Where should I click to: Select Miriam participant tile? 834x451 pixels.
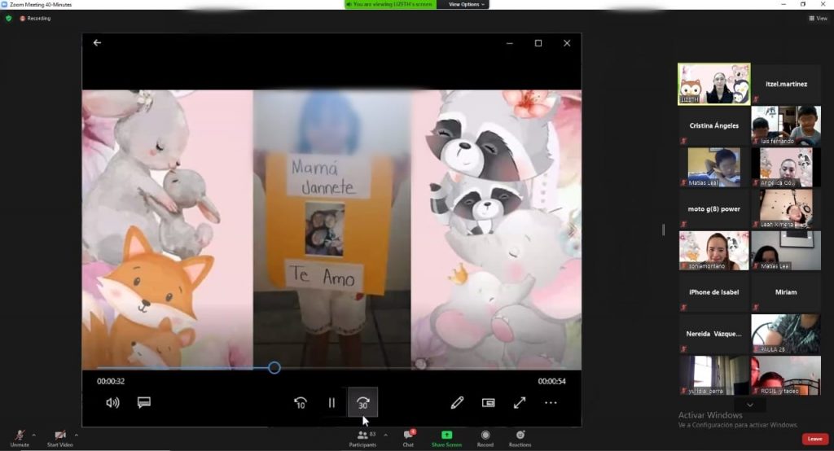pos(786,292)
